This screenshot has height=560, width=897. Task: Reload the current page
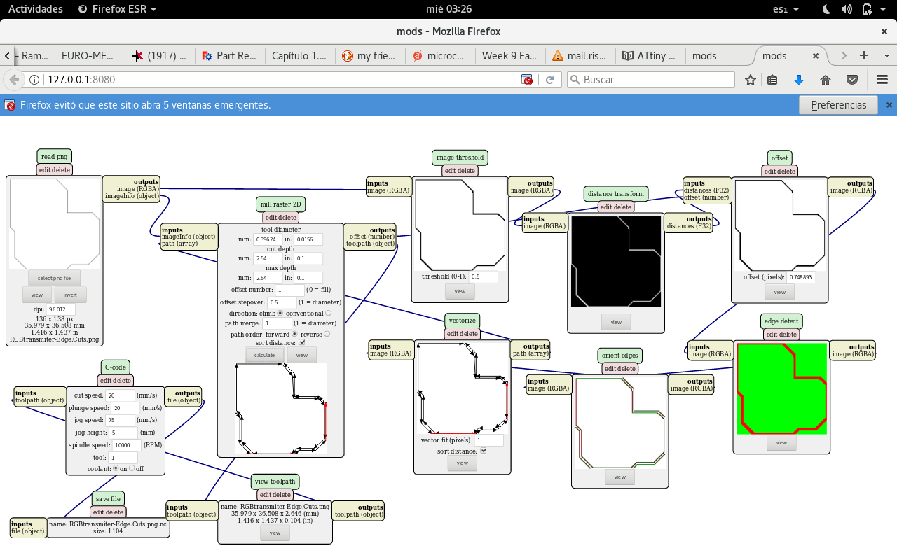[x=550, y=80]
